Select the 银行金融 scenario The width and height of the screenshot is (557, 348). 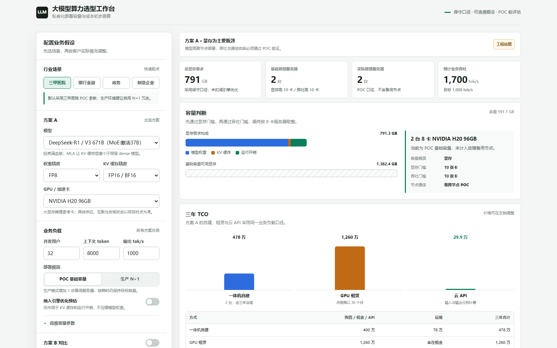click(x=87, y=83)
